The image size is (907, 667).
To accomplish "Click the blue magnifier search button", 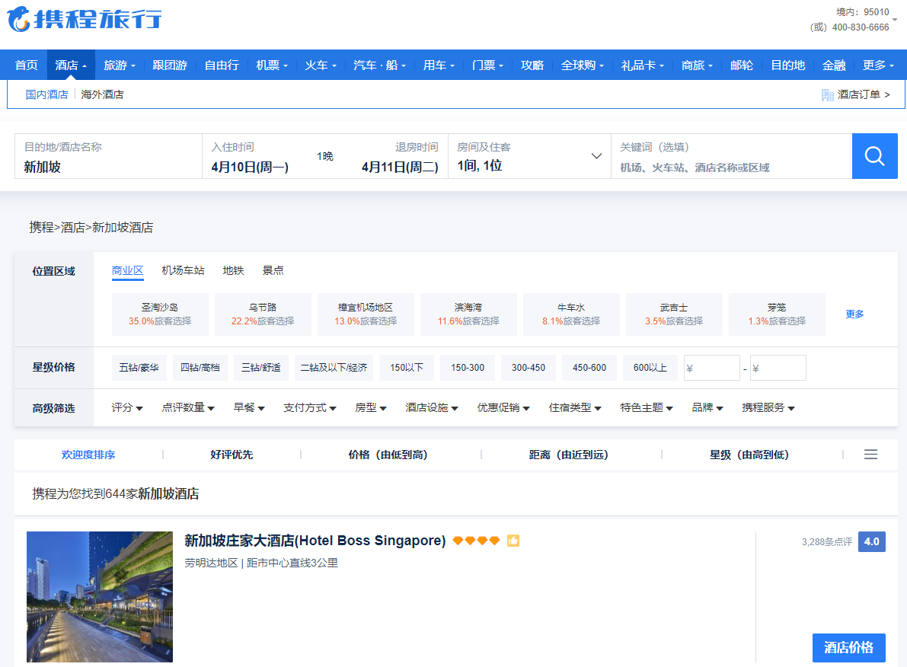I will click(874, 156).
